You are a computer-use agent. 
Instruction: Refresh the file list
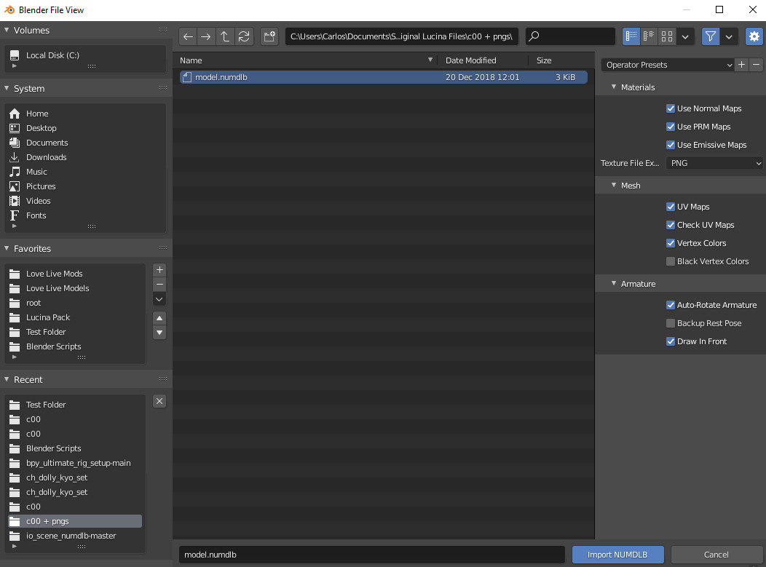pyautogui.click(x=243, y=36)
